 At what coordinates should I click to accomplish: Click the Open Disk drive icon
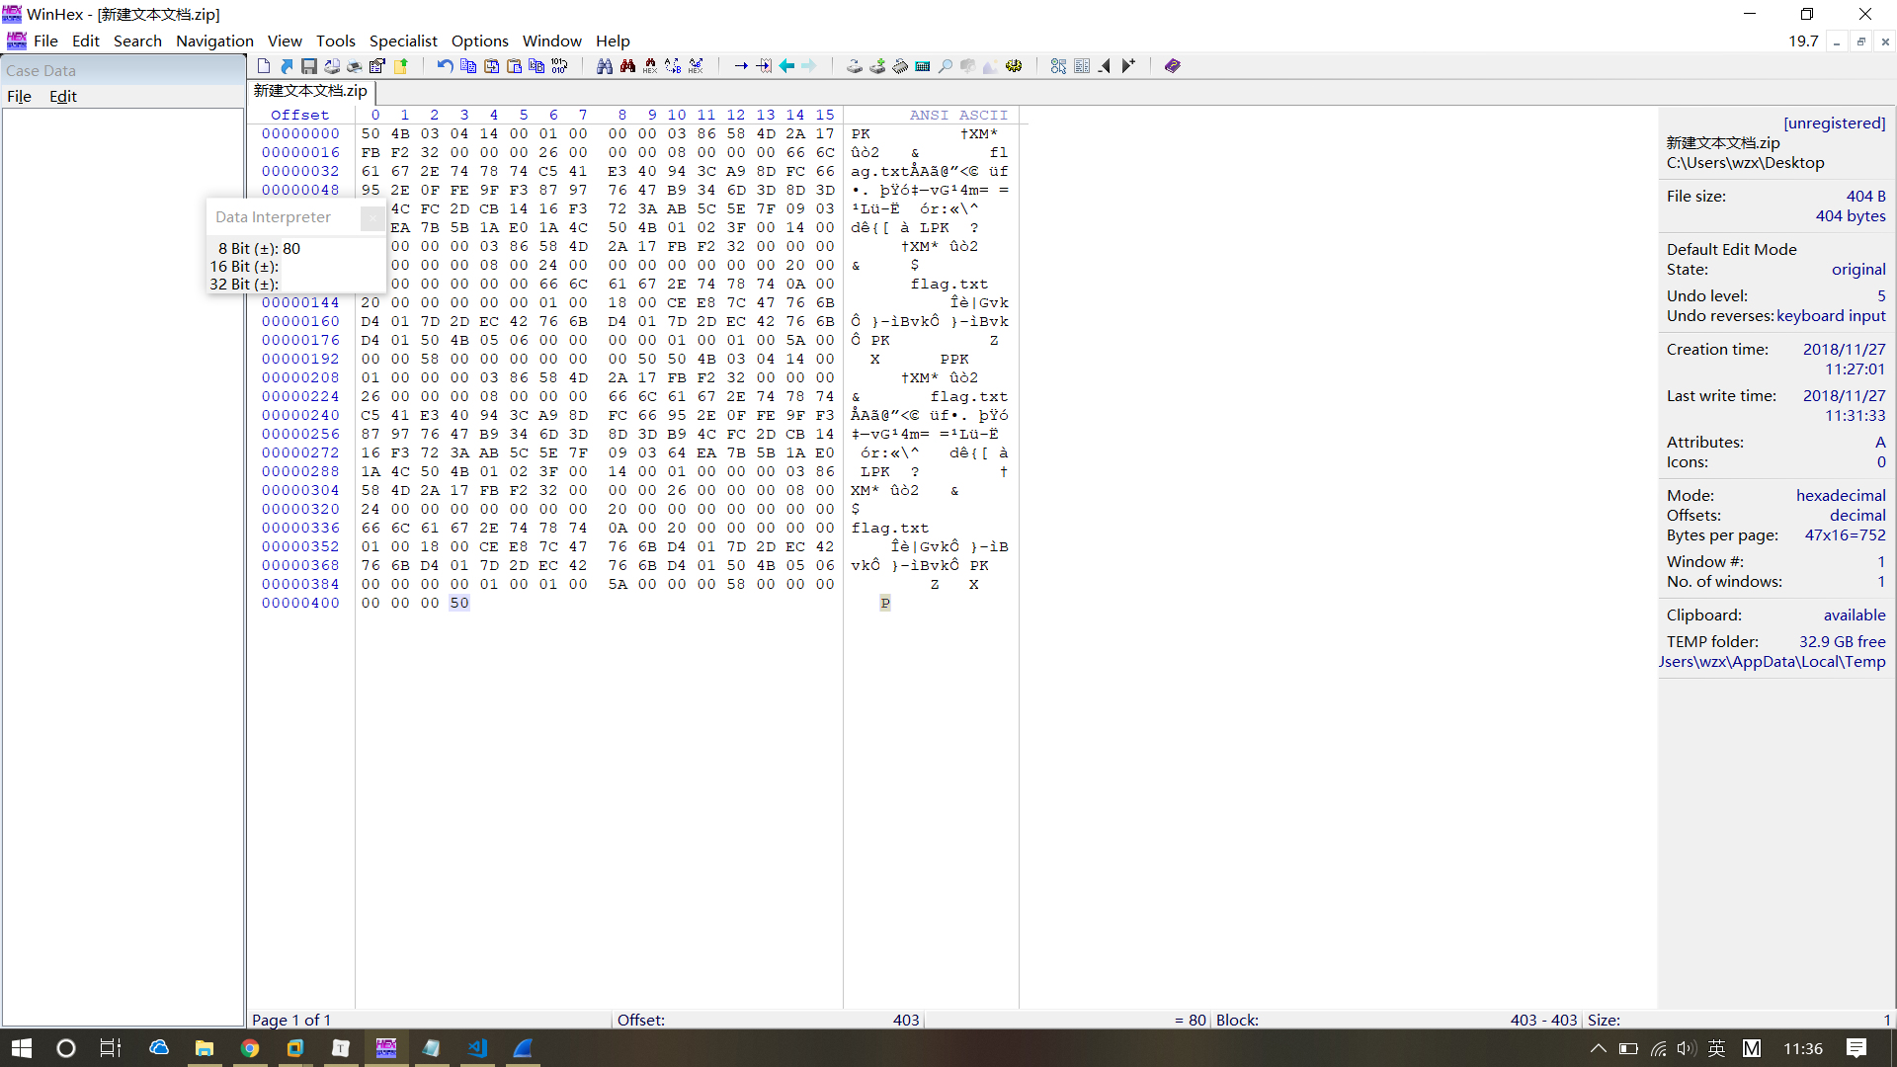855,66
